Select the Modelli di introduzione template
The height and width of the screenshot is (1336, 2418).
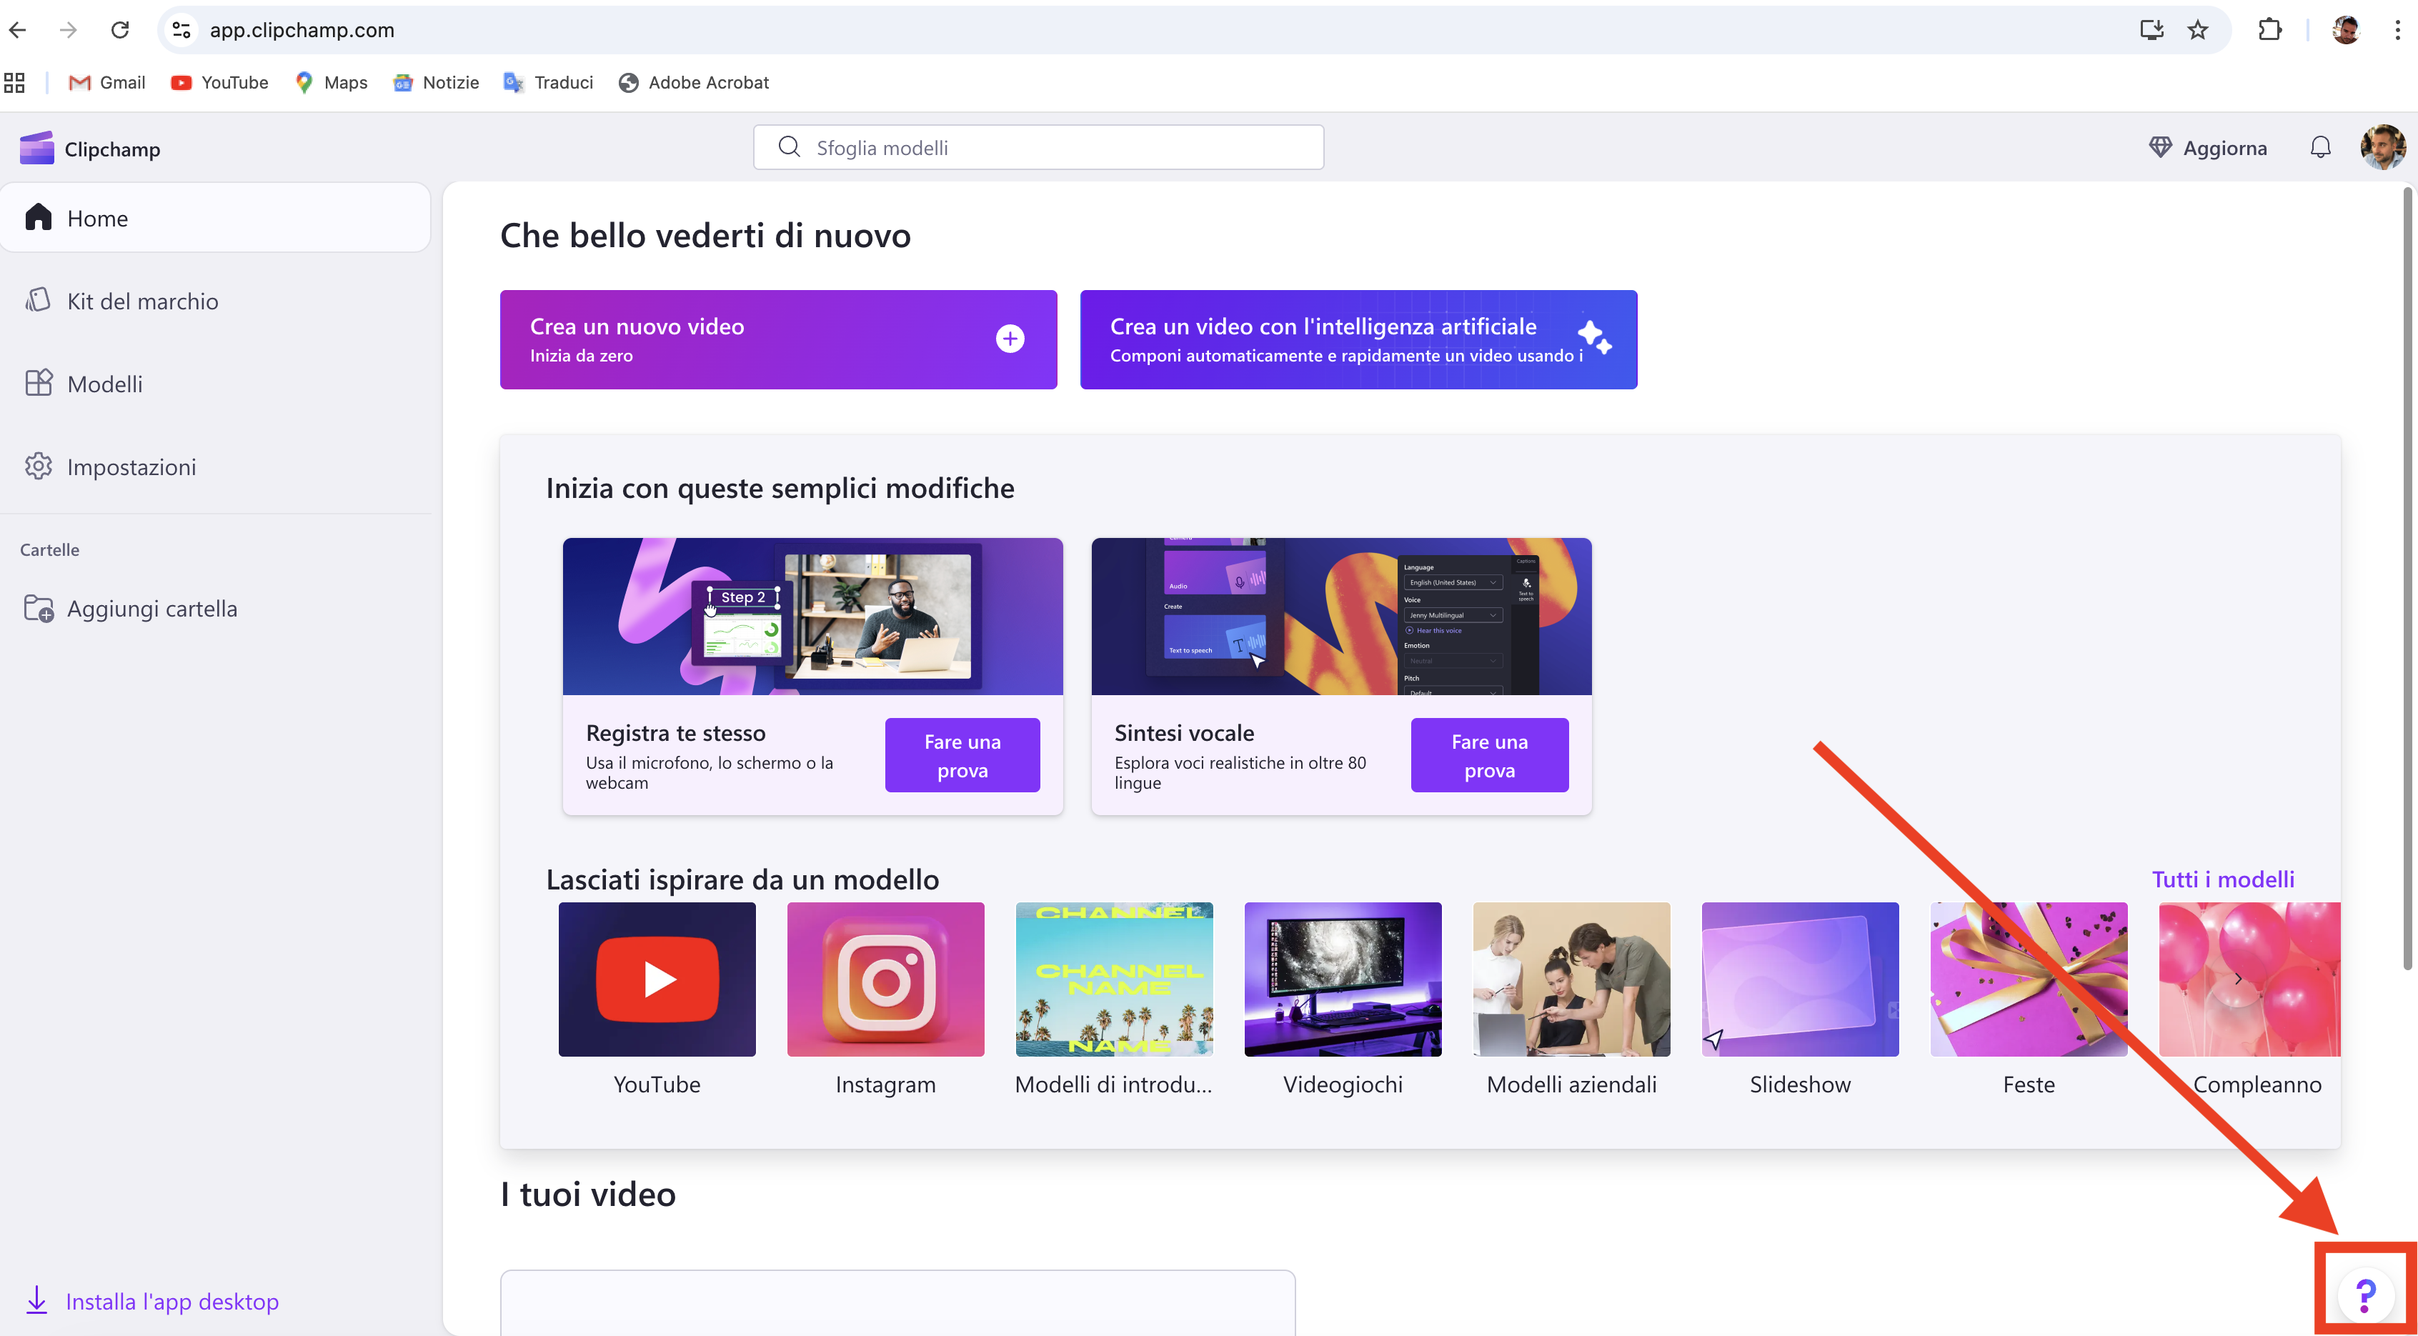pos(1114,979)
